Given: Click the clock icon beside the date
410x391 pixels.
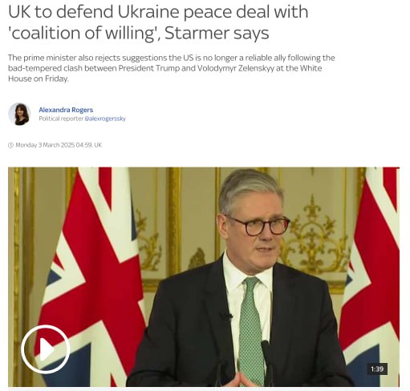Looking at the screenshot, I should click(10, 145).
